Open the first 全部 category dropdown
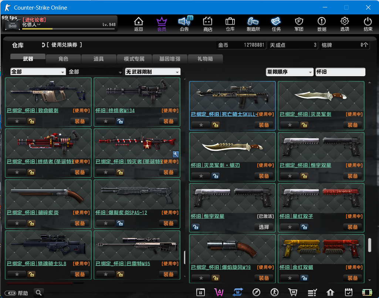This screenshot has height=298, width=379. [x=38, y=72]
